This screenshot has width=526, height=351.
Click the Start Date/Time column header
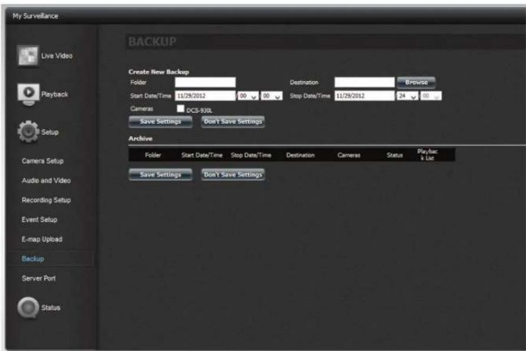(x=201, y=155)
